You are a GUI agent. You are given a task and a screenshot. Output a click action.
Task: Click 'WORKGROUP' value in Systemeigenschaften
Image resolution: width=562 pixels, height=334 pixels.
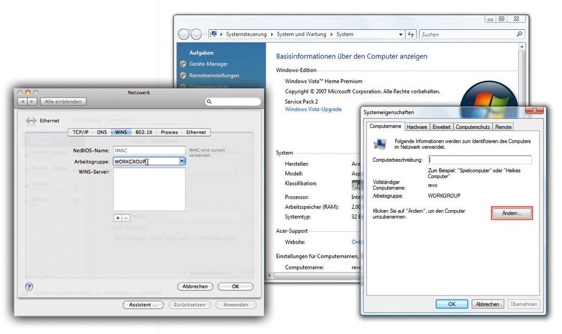444,196
